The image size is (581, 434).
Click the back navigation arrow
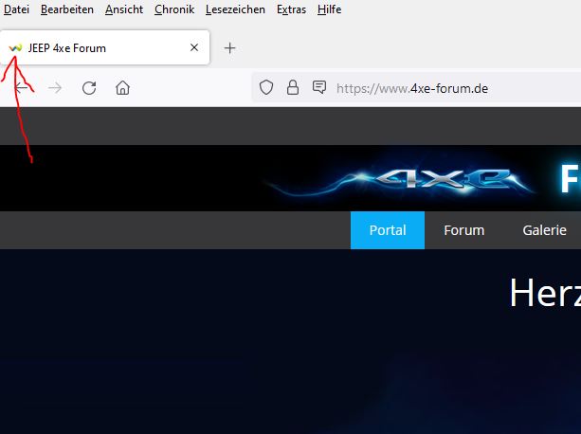(22, 88)
